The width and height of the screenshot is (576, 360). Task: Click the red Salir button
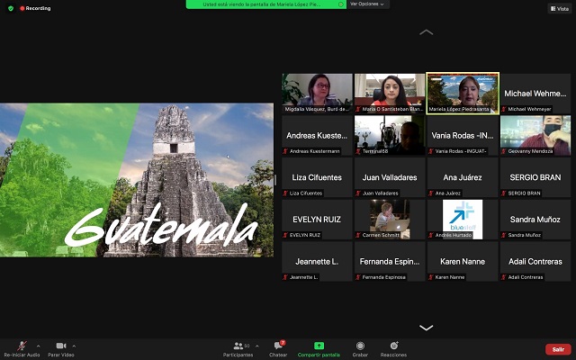coord(558,349)
